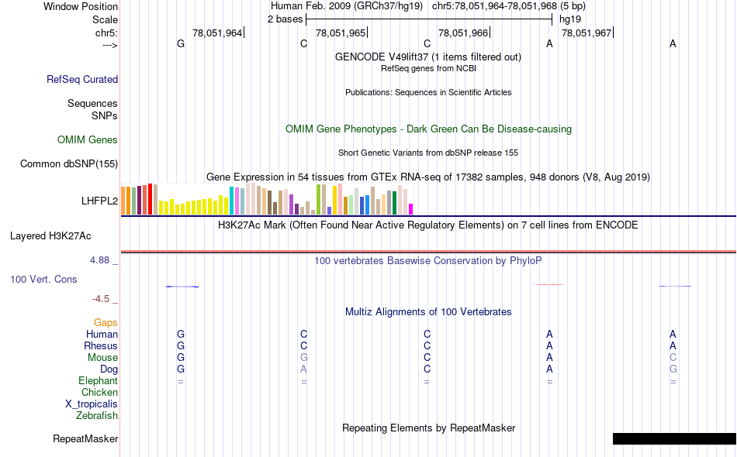Click position number 78,051,966
The image size is (737, 457).
point(463,33)
